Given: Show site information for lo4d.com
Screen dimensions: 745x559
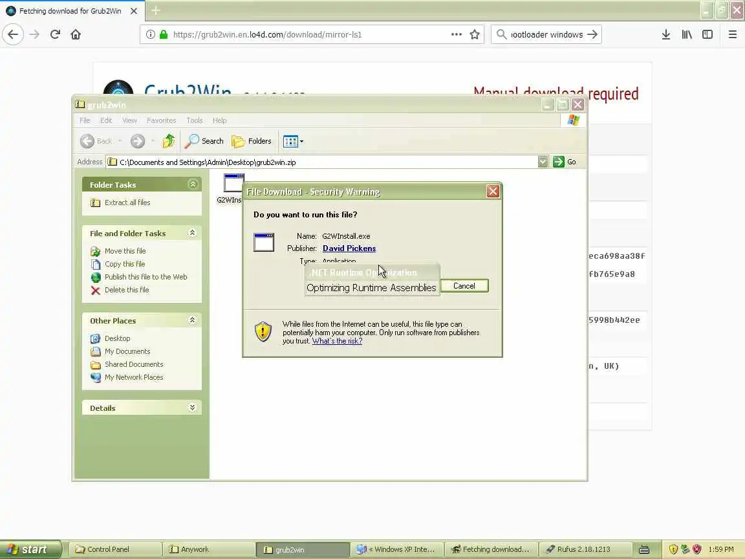Looking at the screenshot, I should pos(150,34).
